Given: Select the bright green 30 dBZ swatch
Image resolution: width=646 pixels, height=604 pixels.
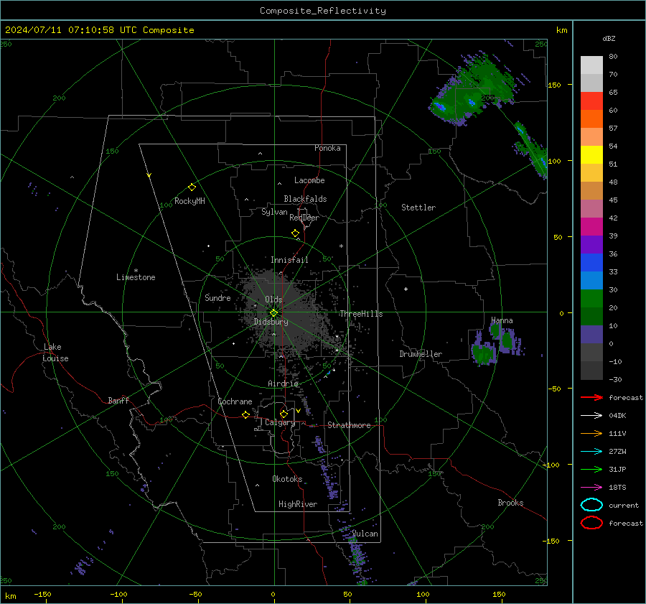Looking at the screenshot, I should click(x=591, y=298).
